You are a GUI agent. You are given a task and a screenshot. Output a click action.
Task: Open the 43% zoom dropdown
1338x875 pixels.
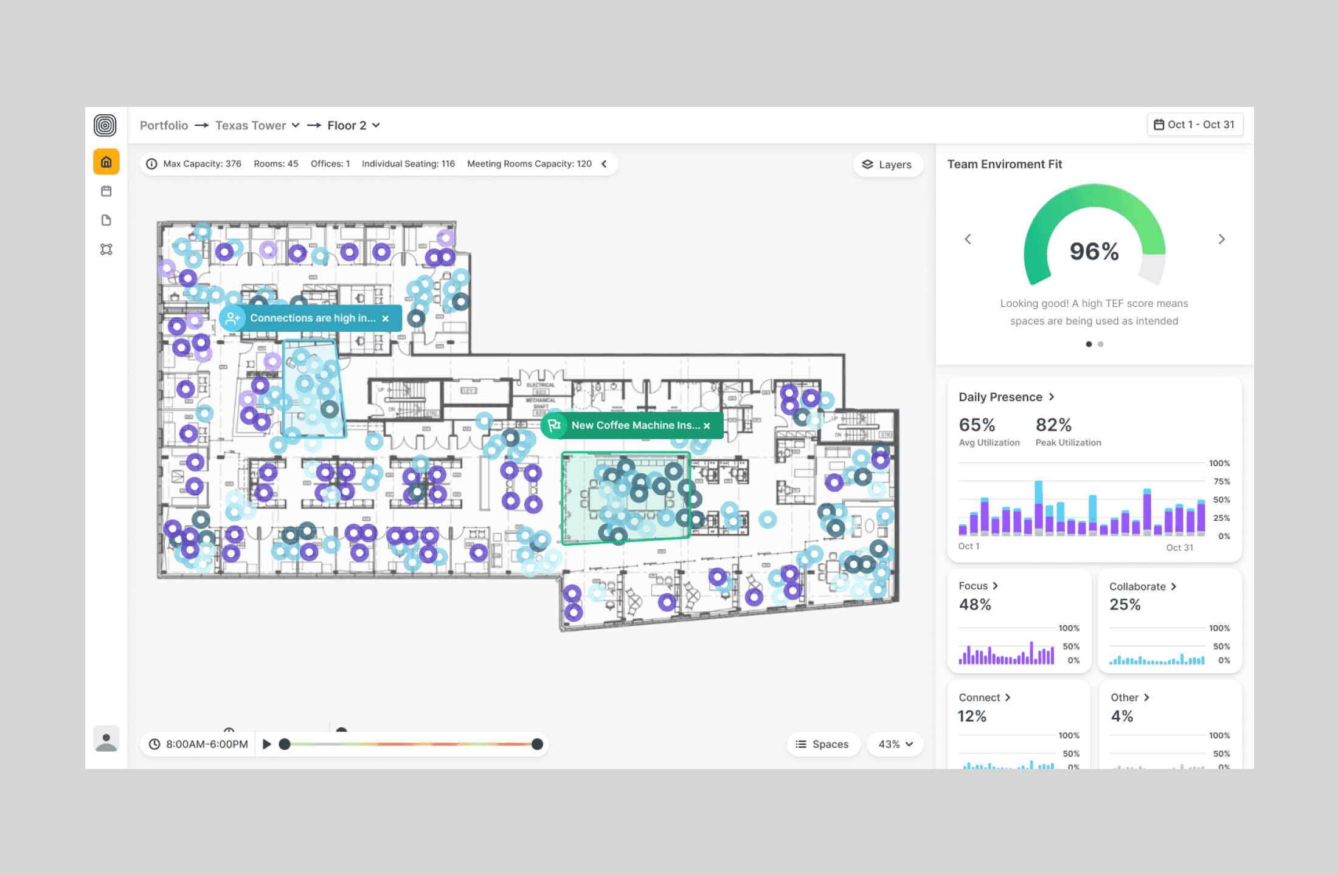point(895,744)
